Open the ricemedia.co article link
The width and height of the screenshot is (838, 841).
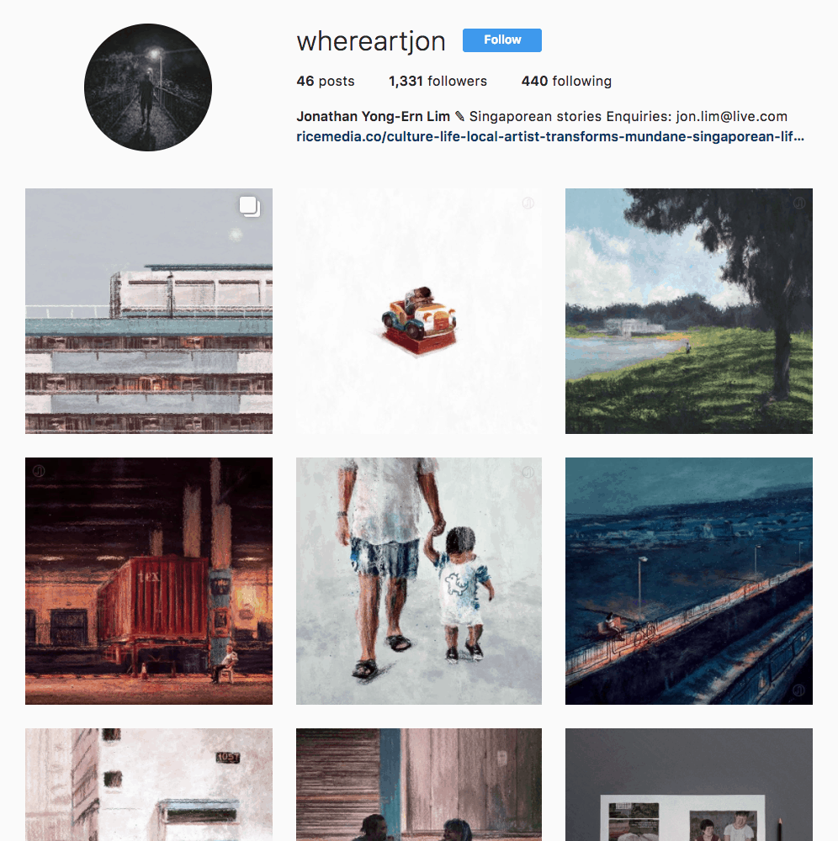coord(550,137)
